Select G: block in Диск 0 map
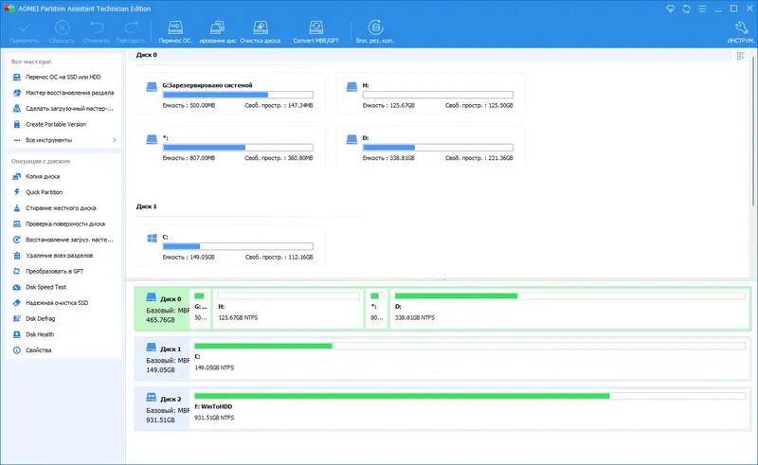Screen dimensions: 758x465 [x=201, y=309]
